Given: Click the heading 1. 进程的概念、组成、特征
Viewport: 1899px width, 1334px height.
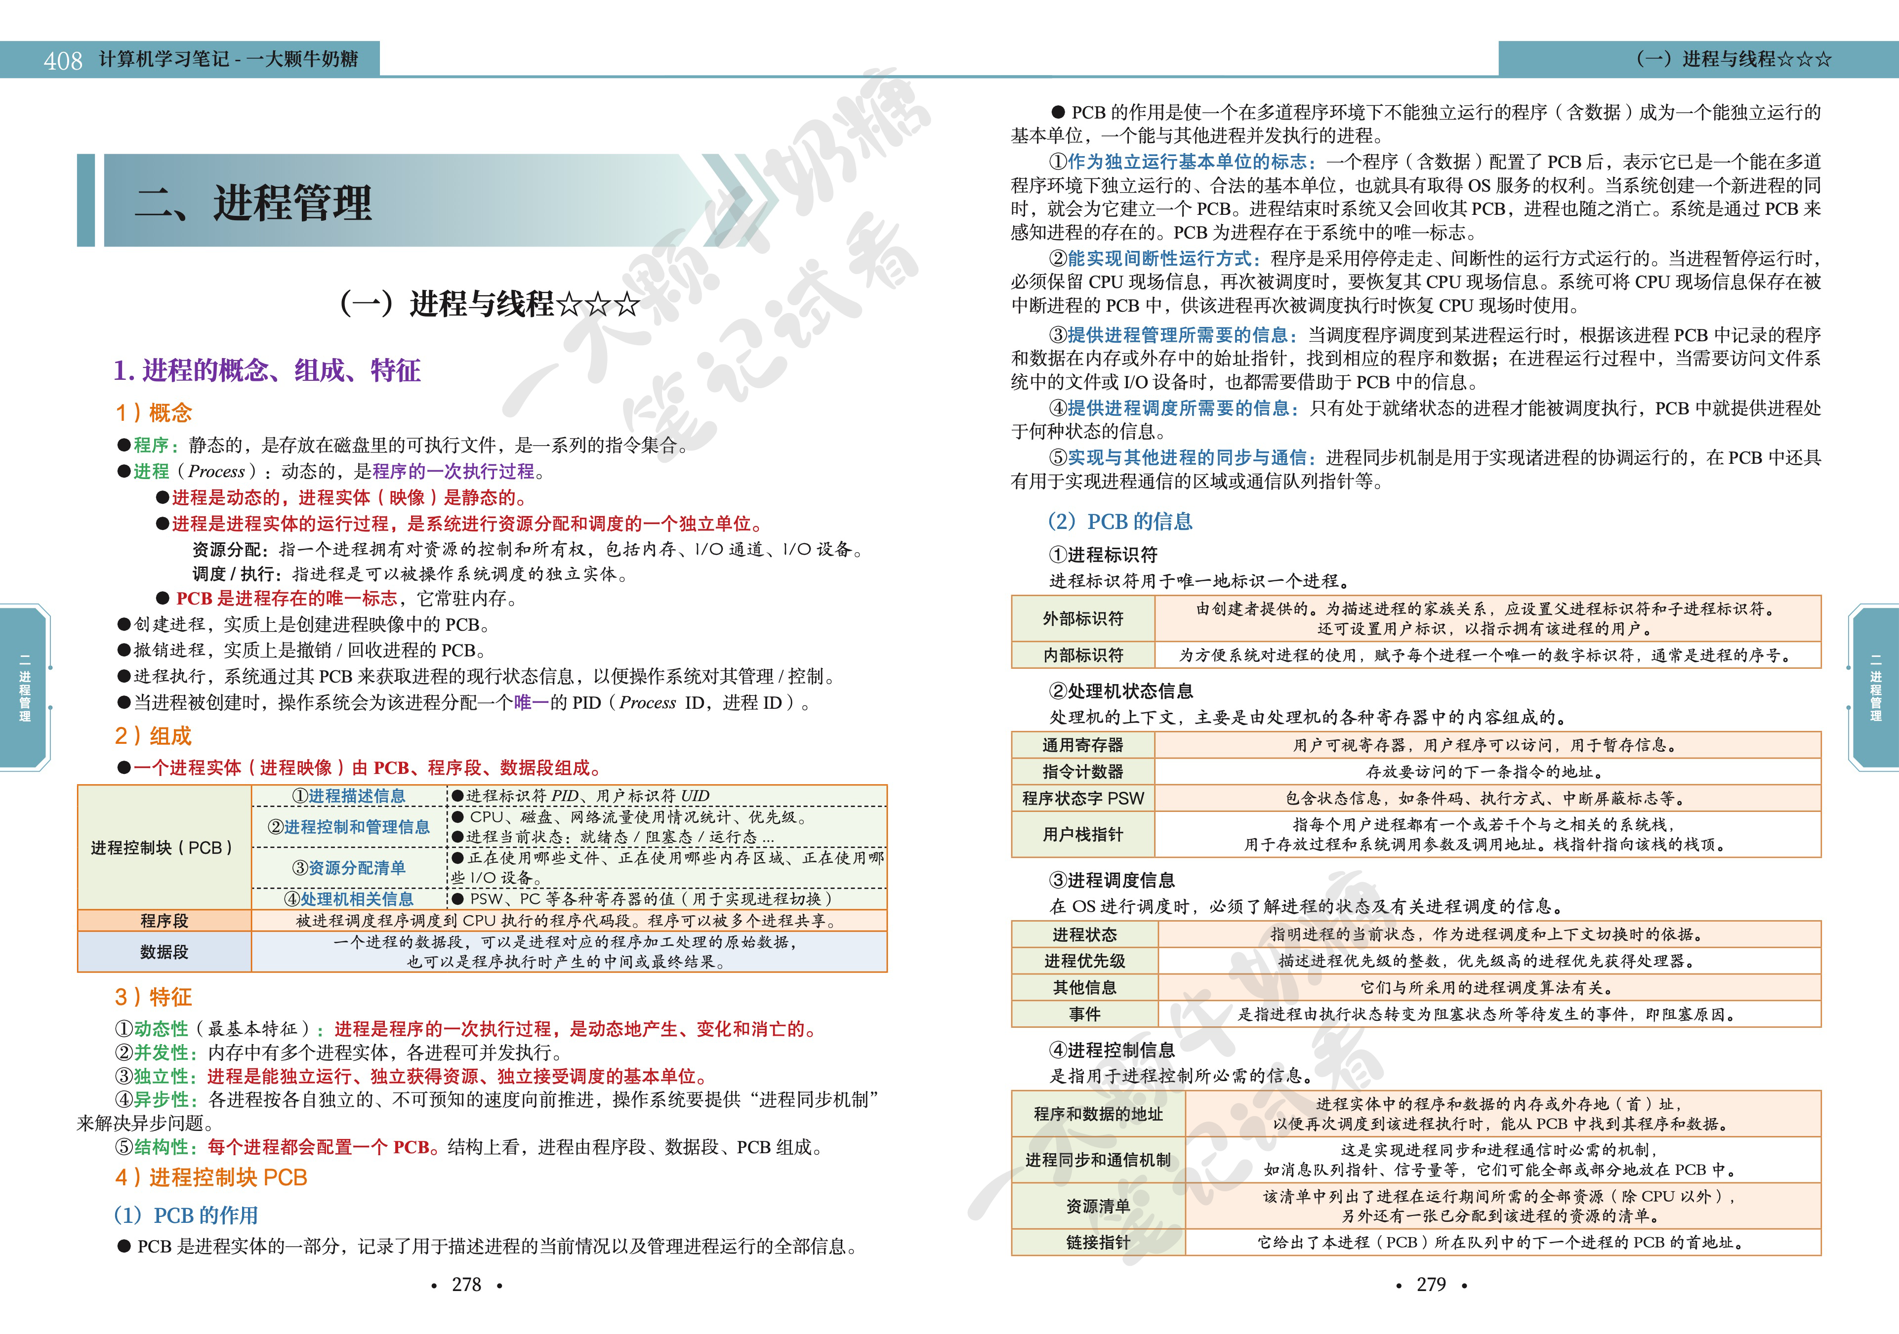Looking at the screenshot, I should 267,370.
